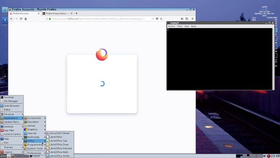Open Editor menu entry
Screen dimensions: 280x158
tap(12, 110)
